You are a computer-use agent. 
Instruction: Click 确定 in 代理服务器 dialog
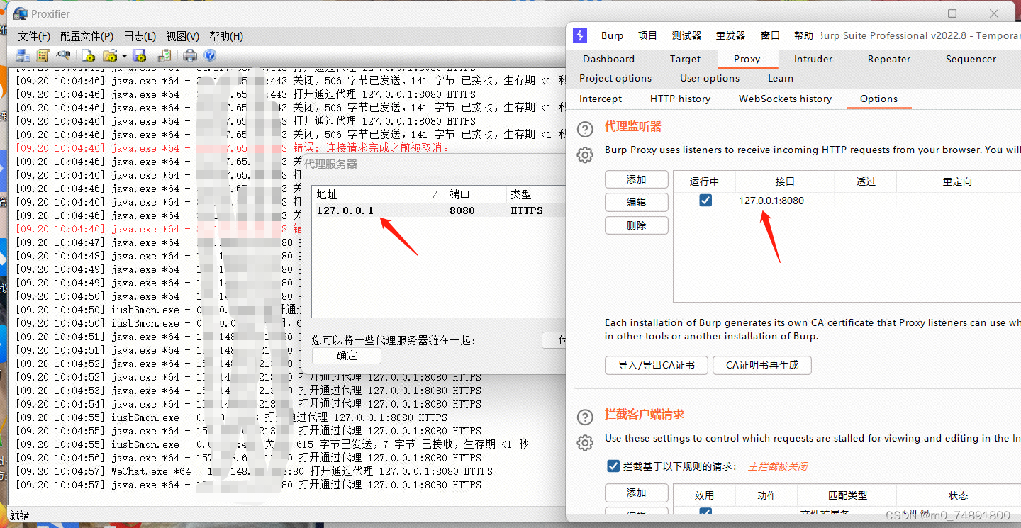coord(347,355)
